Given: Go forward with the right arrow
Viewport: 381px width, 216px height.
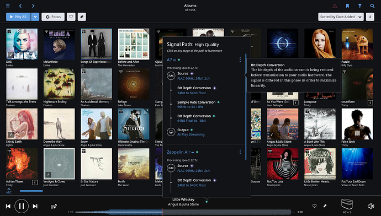Looking at the screenshot, I should 33,6.
